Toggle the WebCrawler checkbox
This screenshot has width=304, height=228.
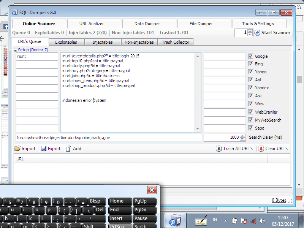(x=250, y=112)
